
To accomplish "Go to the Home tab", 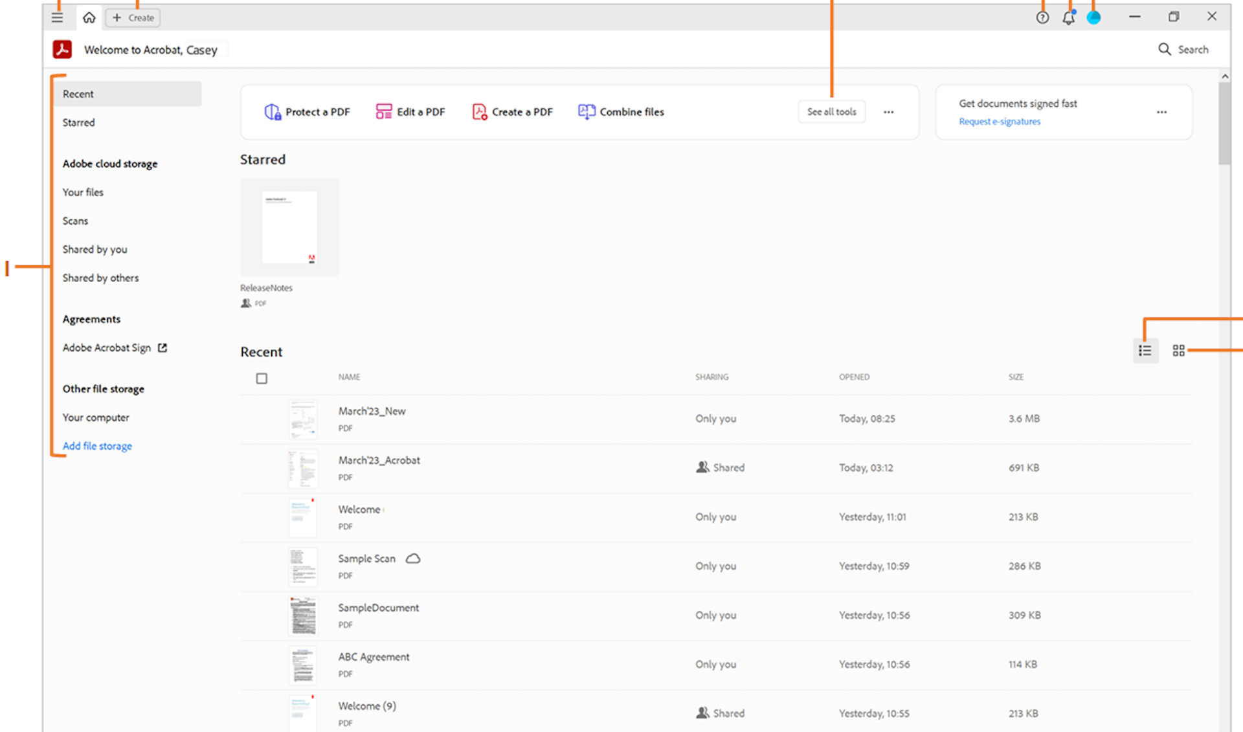I will point(89,17).
